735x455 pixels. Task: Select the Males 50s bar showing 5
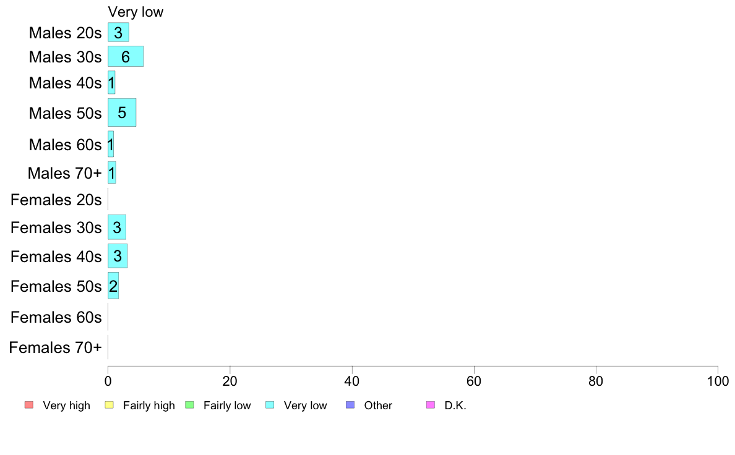pos(122,113)
